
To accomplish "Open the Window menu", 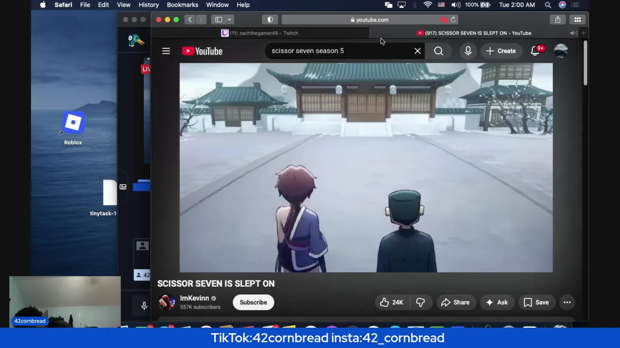I will 217,5.
